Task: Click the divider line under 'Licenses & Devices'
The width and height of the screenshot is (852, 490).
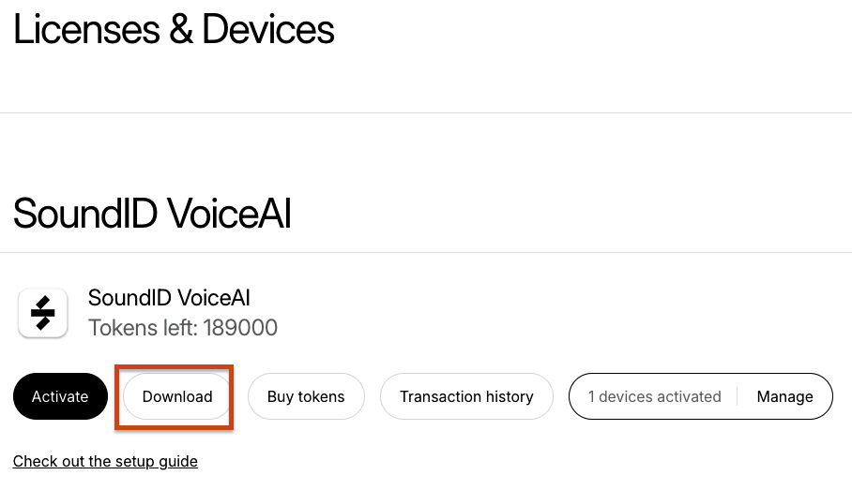Action: 426,112
